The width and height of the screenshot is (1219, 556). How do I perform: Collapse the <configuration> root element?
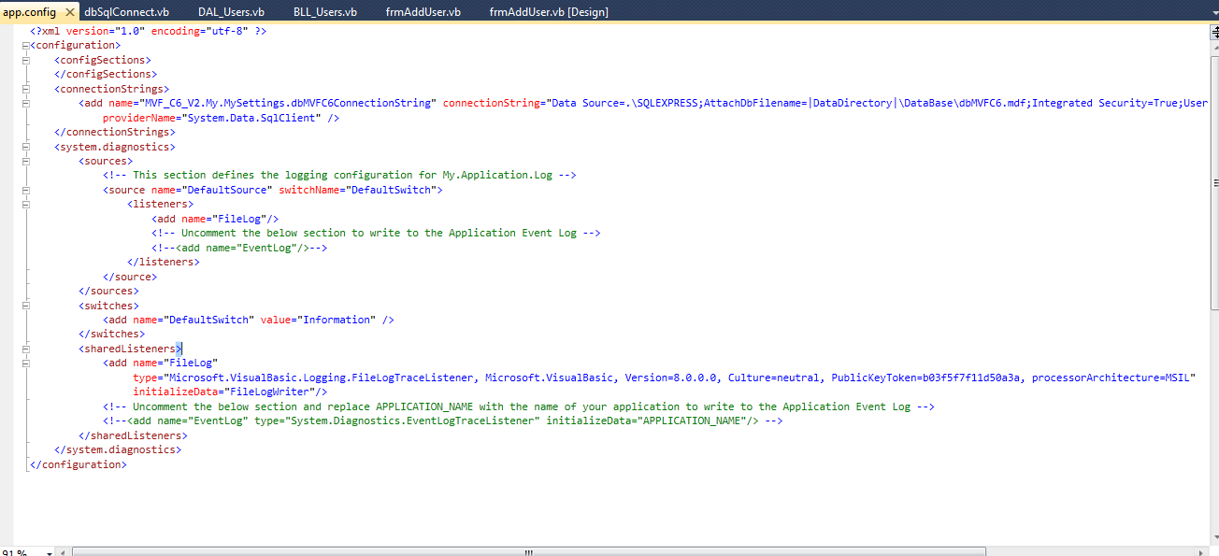click(26, 45)
